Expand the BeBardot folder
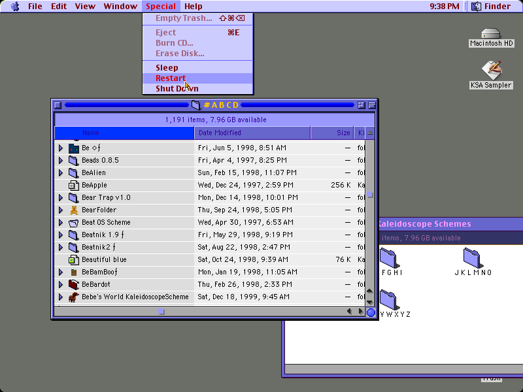The image size is (523, 392). 61,284
